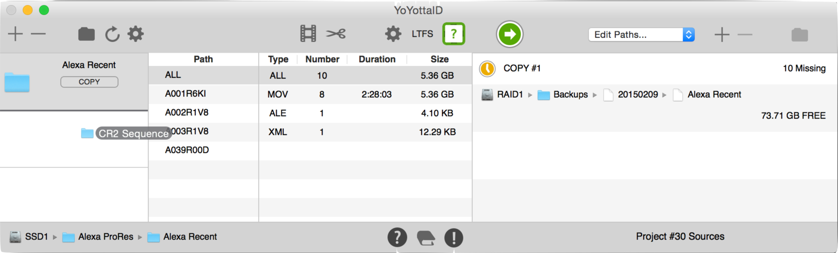Viewport: 838px width, 253px height.
Task: Select the MOV type row
Action: tap(365, 94)
